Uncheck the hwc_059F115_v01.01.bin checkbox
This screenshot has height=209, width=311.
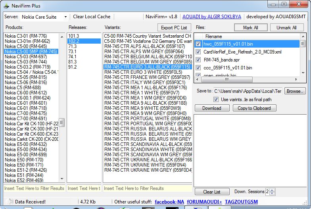[198, 44]
